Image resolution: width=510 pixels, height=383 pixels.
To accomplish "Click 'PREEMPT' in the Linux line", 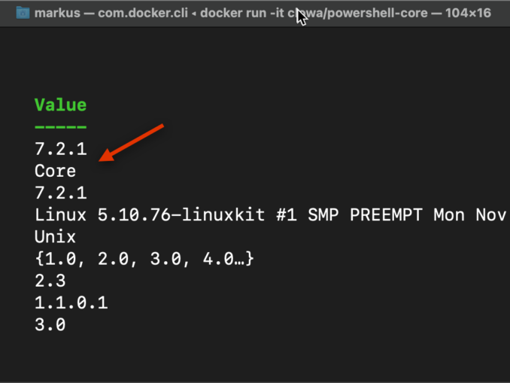I will point(386,214).
